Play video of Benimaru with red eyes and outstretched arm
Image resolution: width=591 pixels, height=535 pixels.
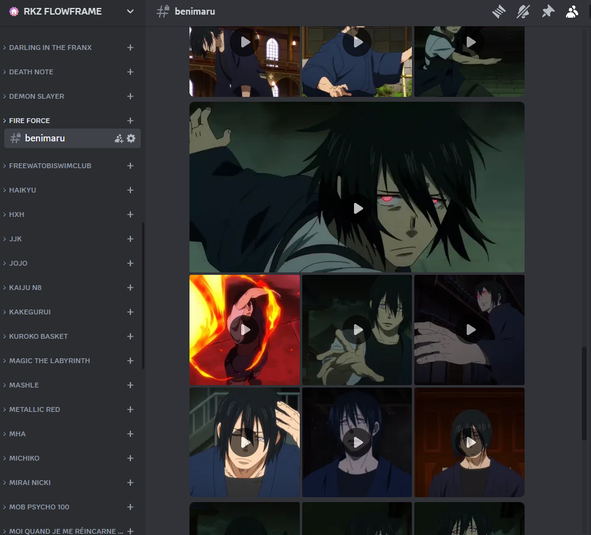point(470,330)
